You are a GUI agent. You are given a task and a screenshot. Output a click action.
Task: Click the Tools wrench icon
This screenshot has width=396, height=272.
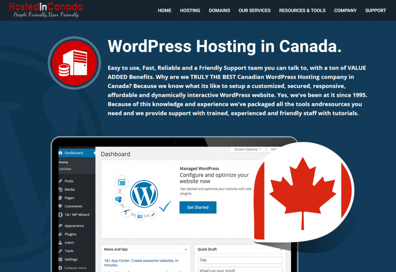60,251
